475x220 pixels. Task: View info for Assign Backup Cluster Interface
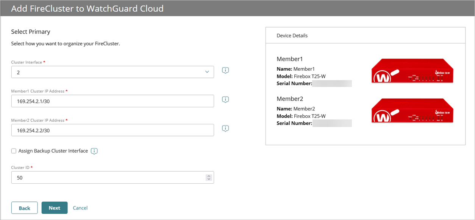[x=94, y=151]
